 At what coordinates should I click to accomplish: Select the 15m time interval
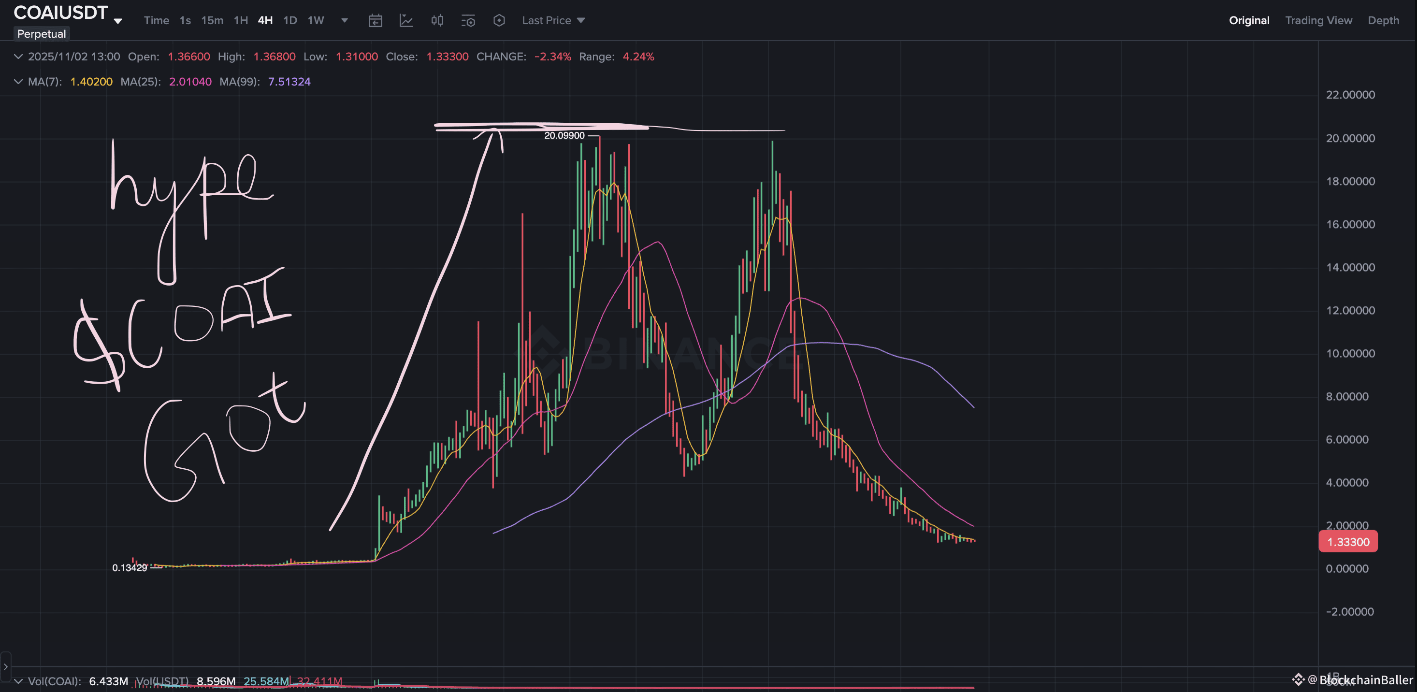click(212, 20)
